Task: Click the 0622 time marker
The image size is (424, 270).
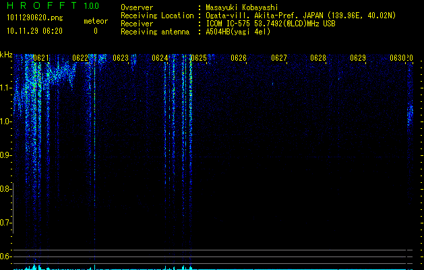Action: coord(80,58)
